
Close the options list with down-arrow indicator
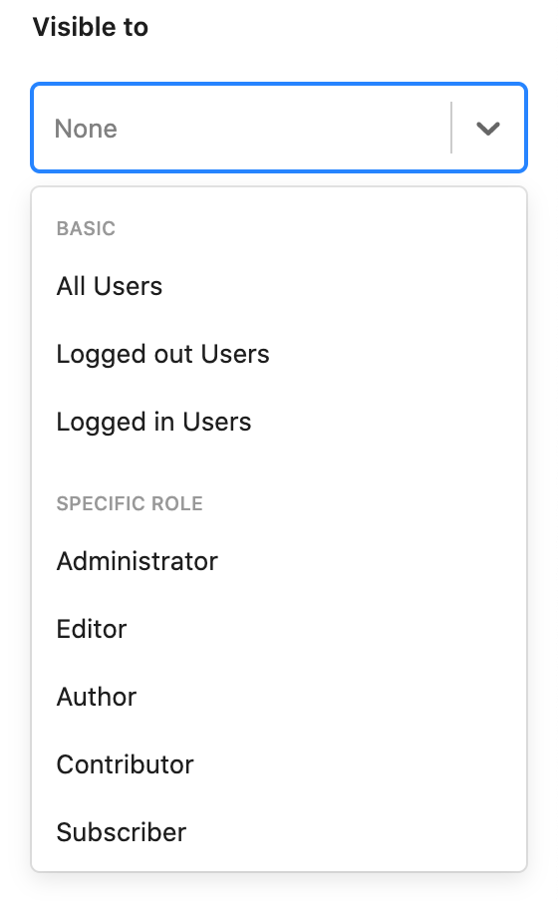pyautogui.click(x=488, y=129)
